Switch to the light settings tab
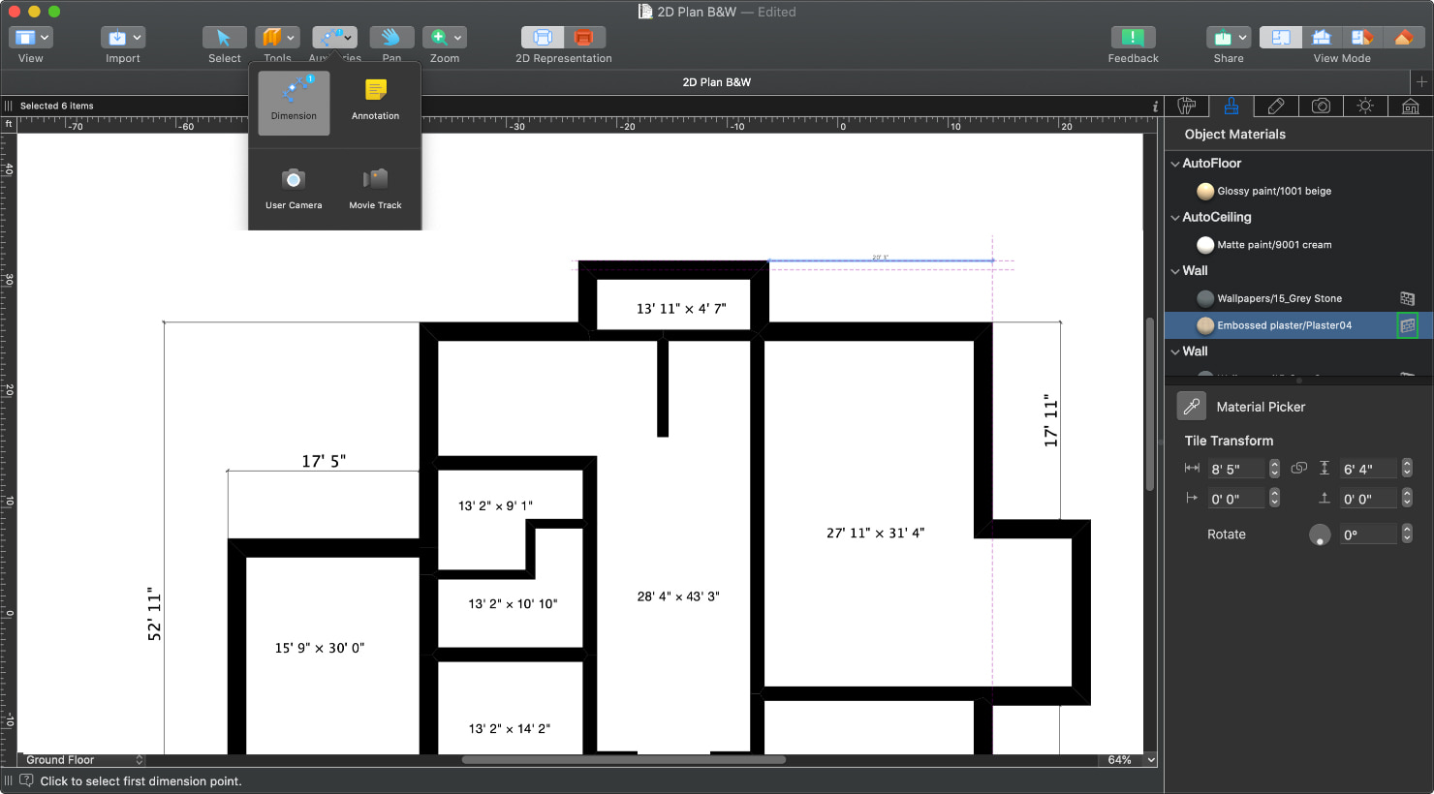Viewport: 1434px width, 794px height. point(1365,106)
